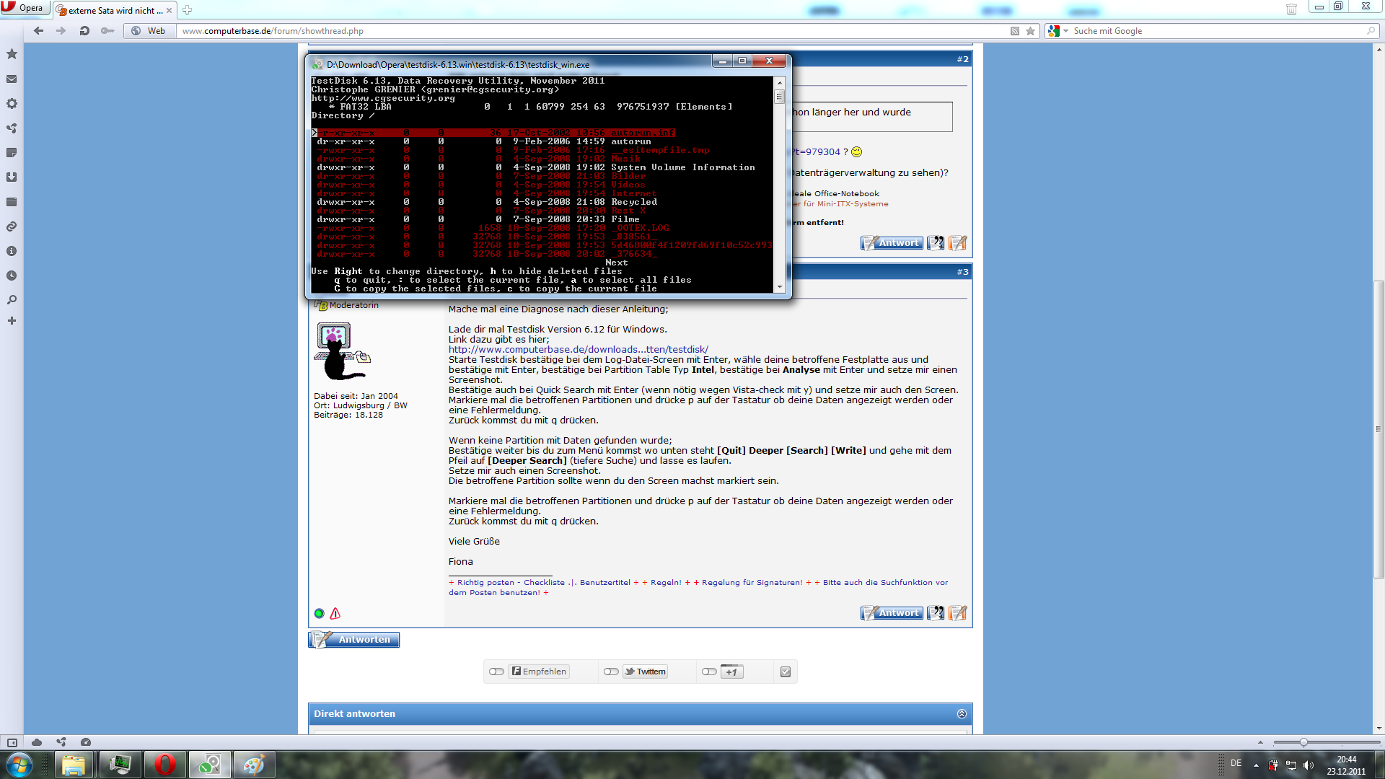Click the report post warning triangle icon
The image size is (1385, 779).
point(335,614)
